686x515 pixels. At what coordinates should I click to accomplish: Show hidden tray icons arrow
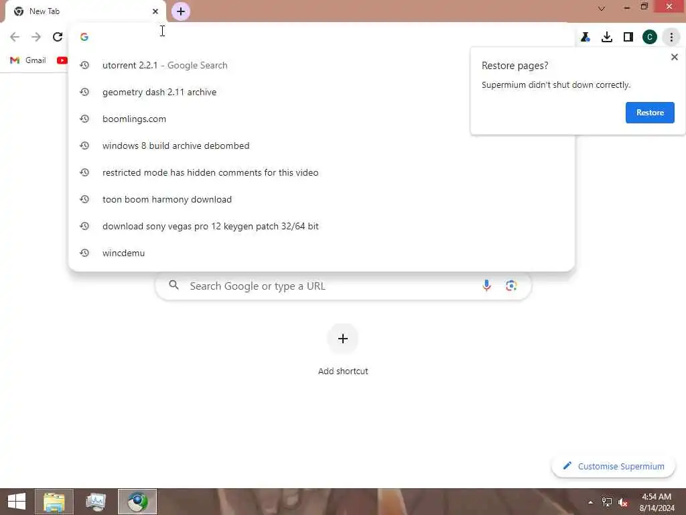pyautogui.click(x=591, y=502)
